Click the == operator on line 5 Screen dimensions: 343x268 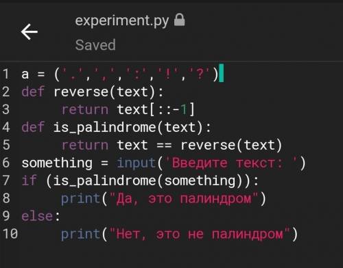pyautogui.click(x=164, y=146)
